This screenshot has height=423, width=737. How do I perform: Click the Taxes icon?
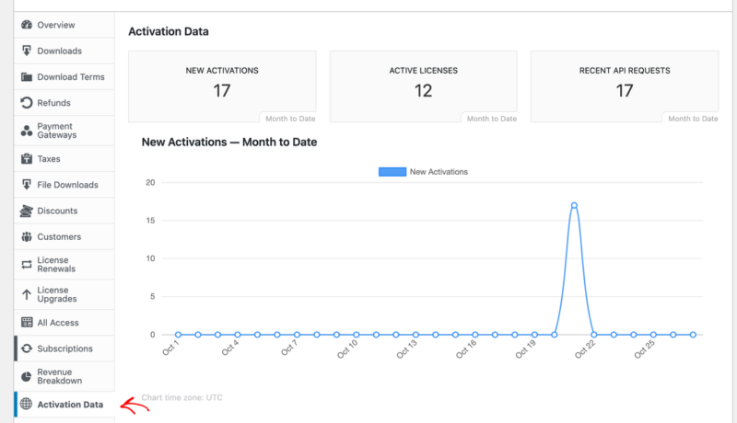tap(27, 158)
